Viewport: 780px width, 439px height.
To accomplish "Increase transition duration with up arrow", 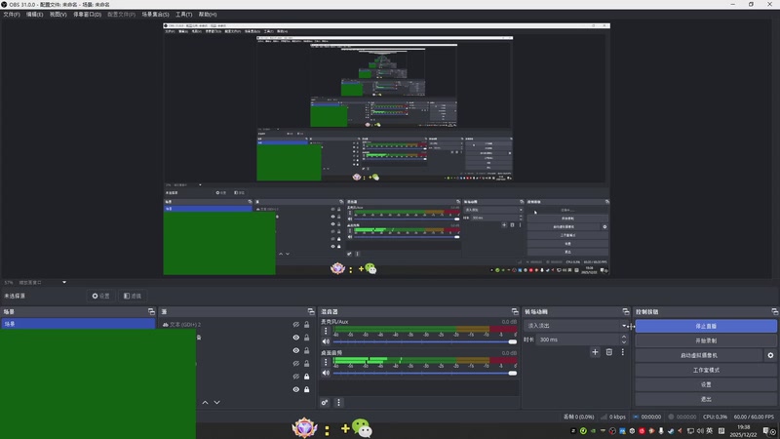I will 624,337.
